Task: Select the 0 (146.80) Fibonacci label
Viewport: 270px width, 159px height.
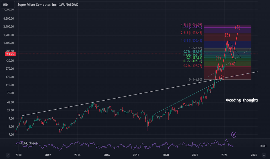Action: 196,79
